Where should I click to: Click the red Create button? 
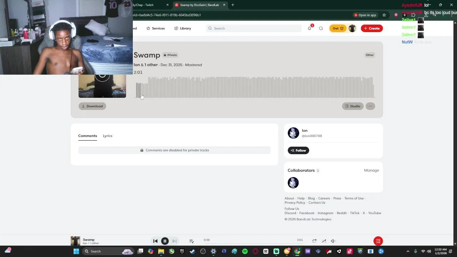[x=372, y=28]
